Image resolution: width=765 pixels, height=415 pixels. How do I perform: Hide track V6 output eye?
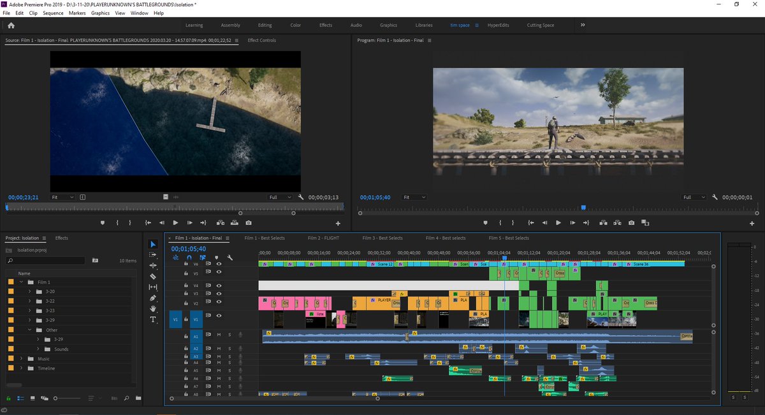[219, 263]
